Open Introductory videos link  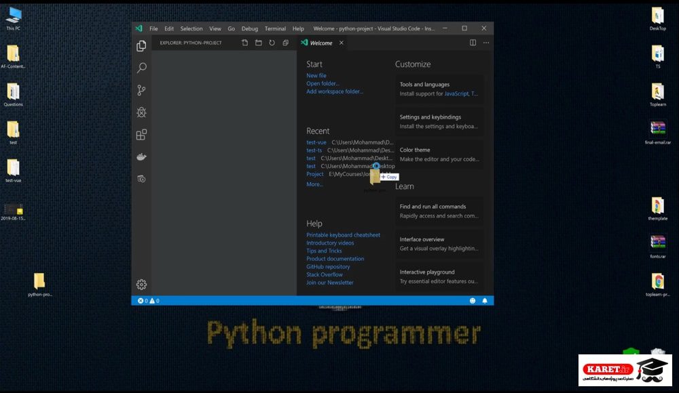coord(330,243)
